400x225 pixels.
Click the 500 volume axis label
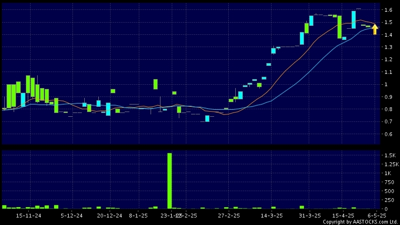pyautogui.click(x=389, y=191)
